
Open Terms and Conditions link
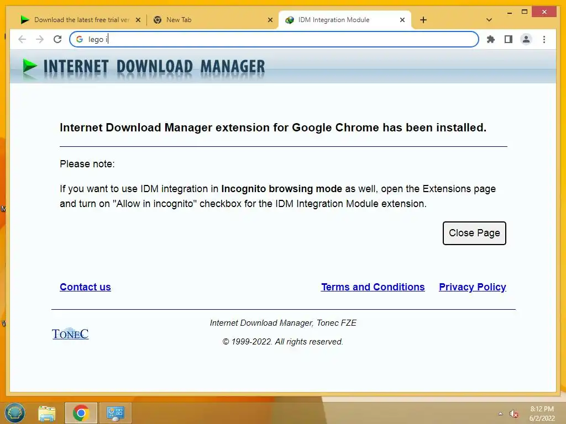click(x=373, y=287)
